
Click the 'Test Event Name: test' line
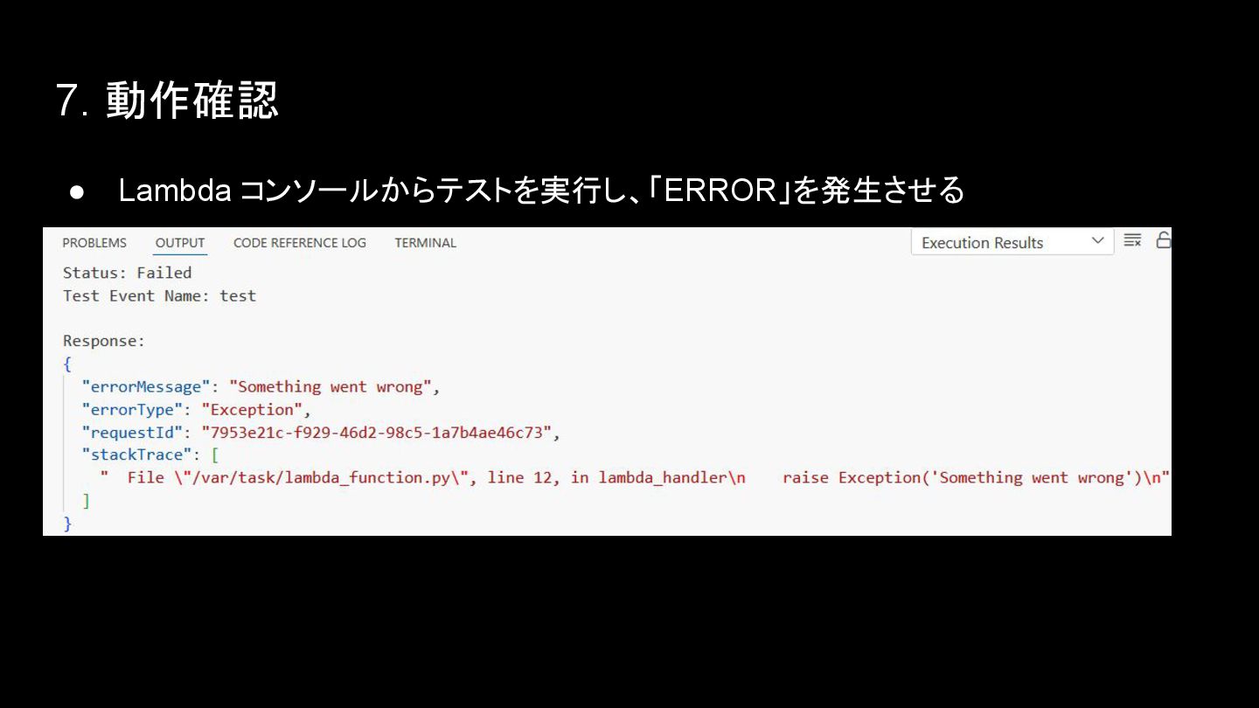[x=159, y=295]
